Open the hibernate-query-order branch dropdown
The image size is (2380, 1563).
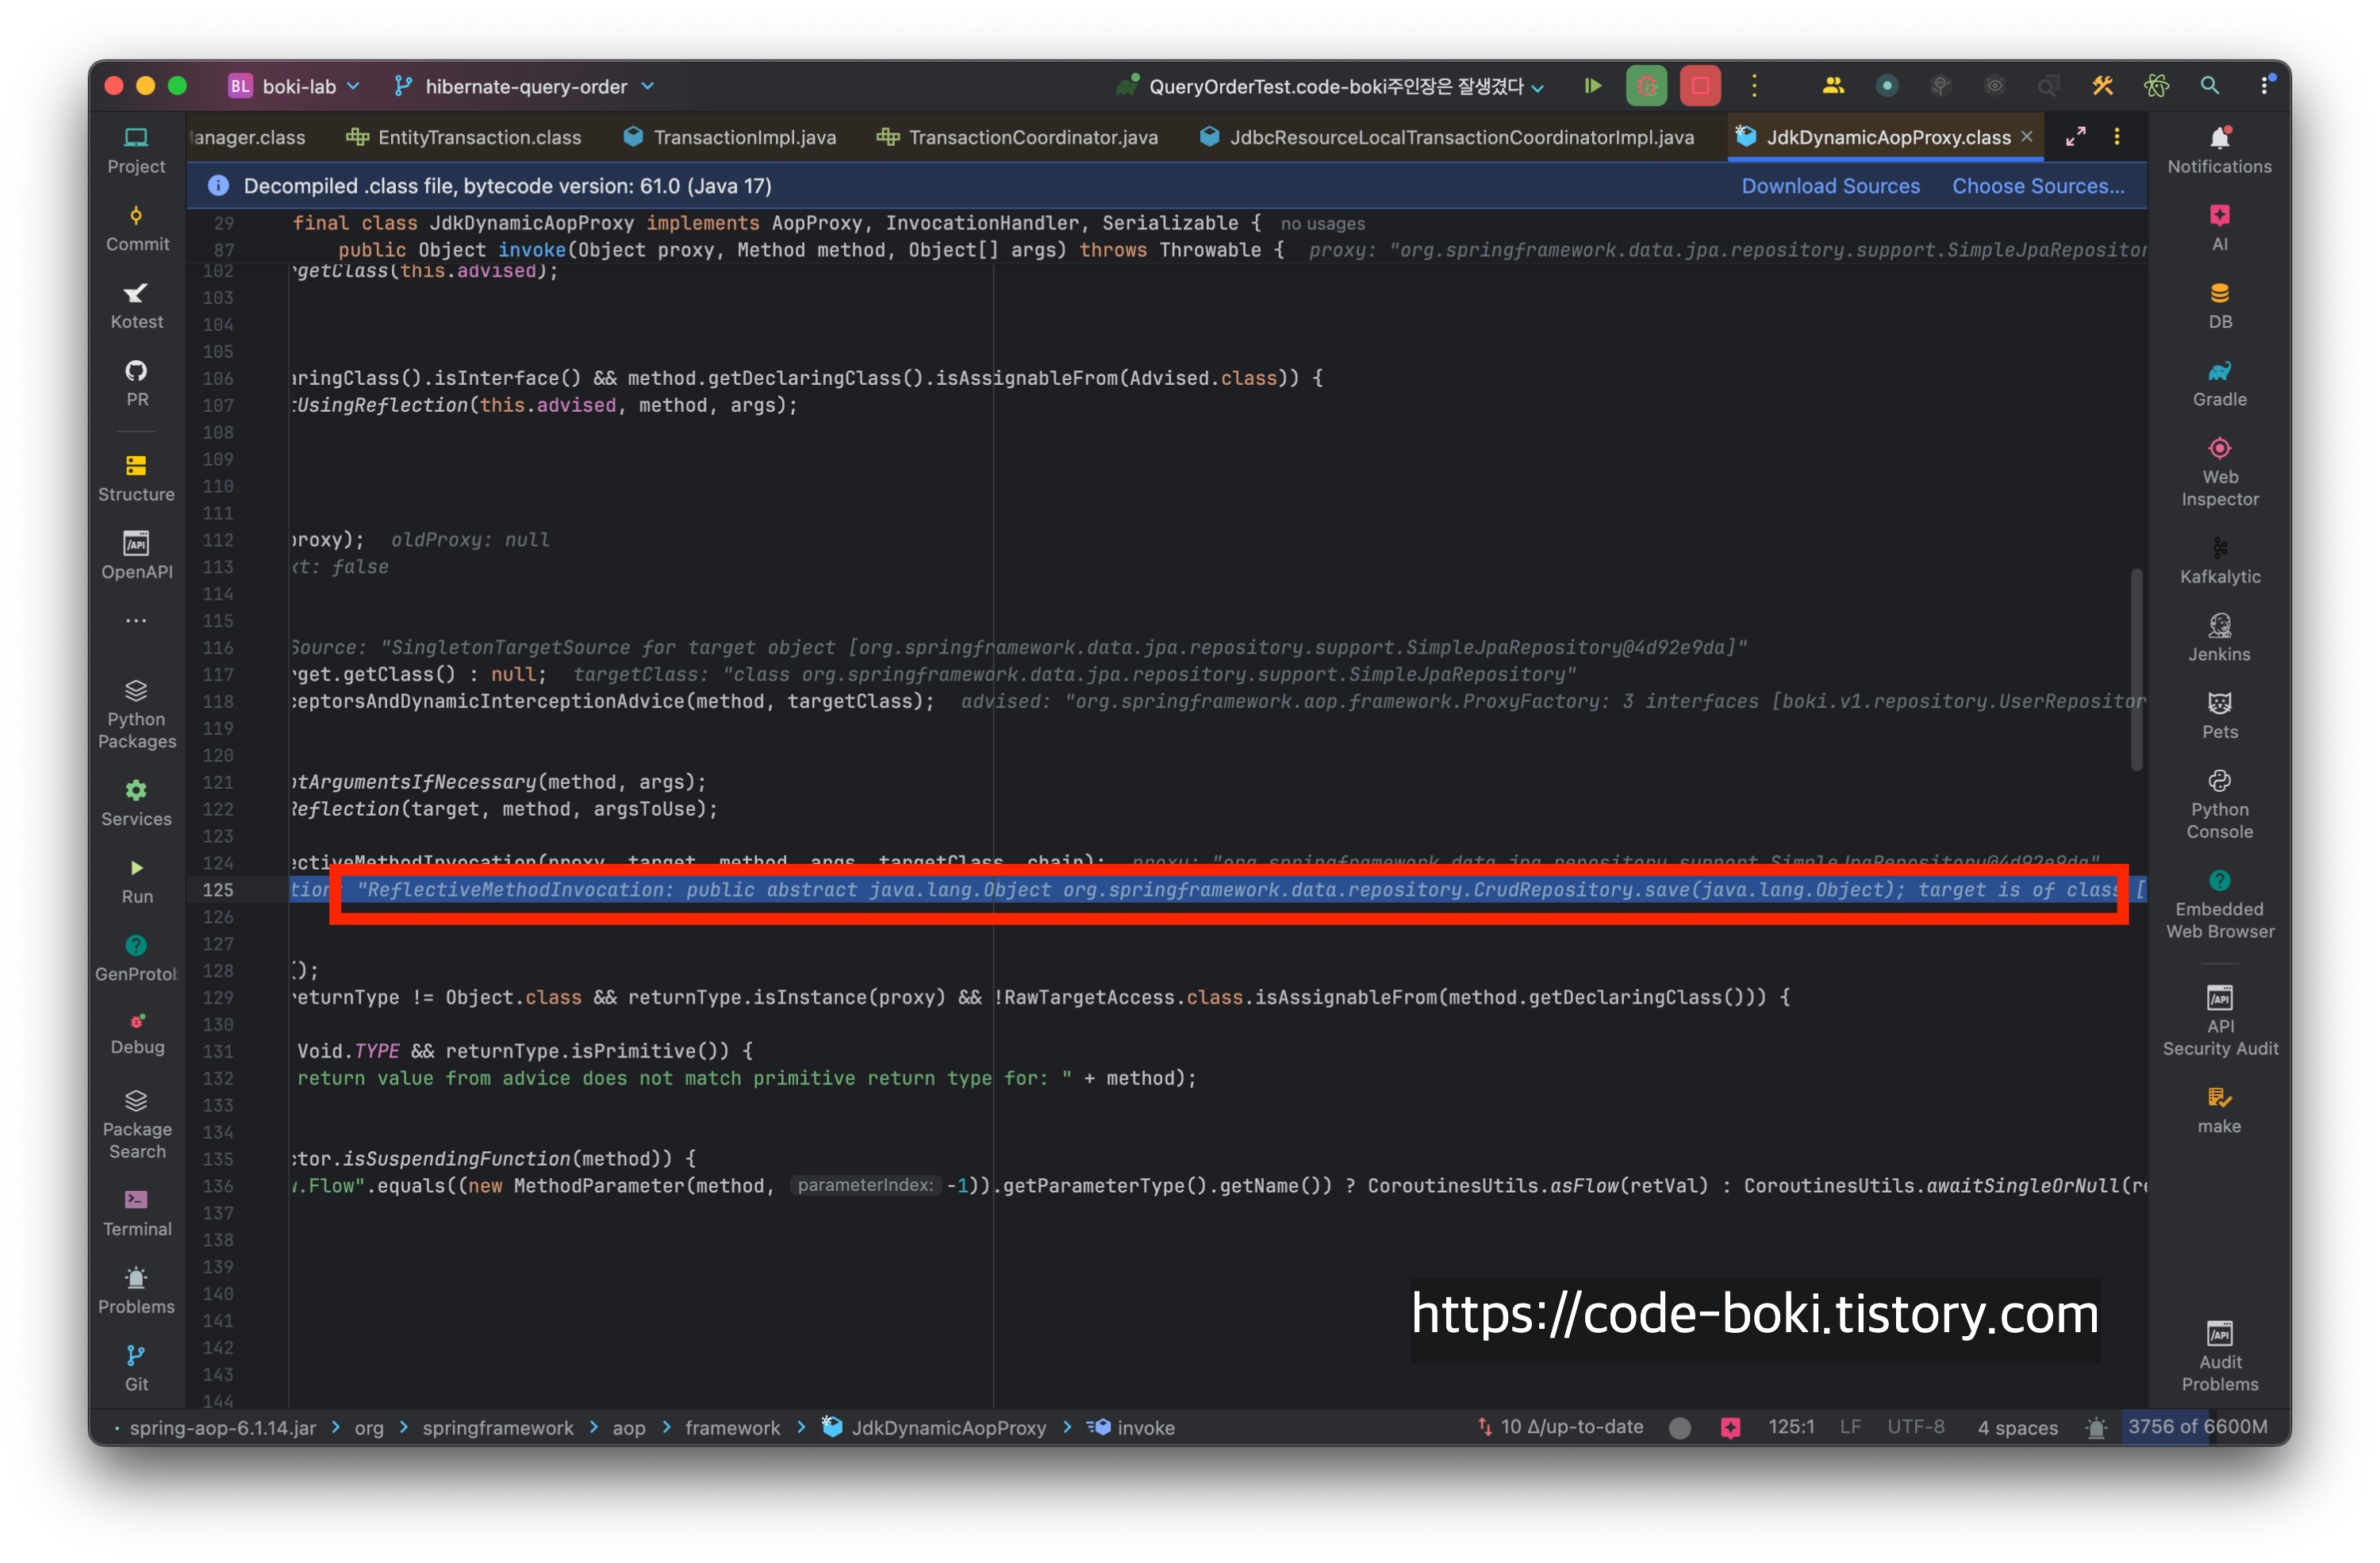pyautogui.click(x=525, y=86)
